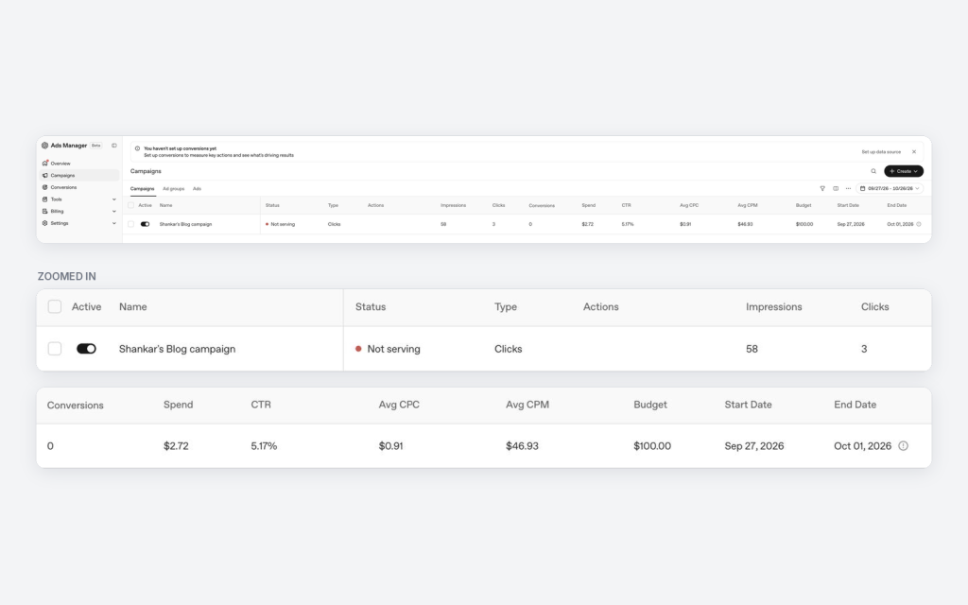Expand the Settings chevron in sidebar
The height and width of the screenshot is (605, 968).
coord(114,223)
